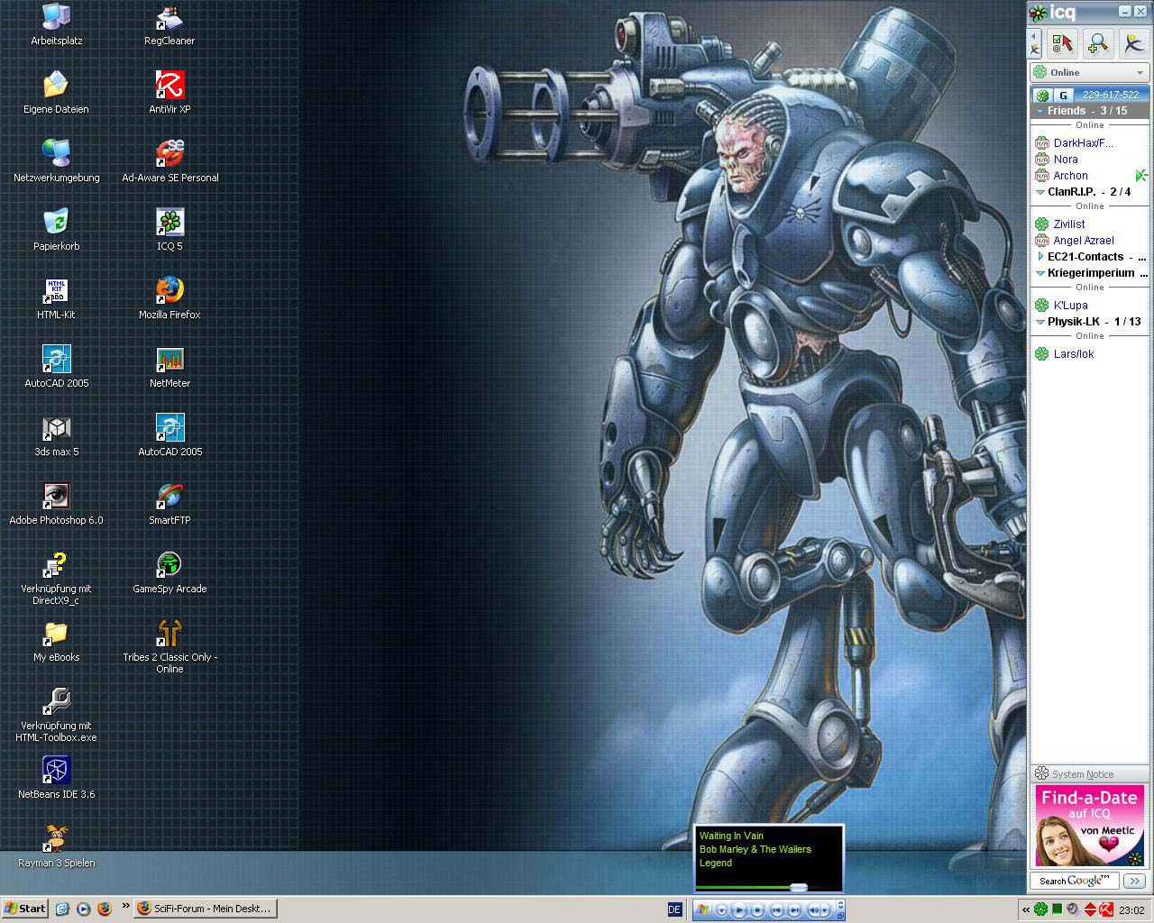Viewport: 1154px width, 923px height.
Task: Collapse the Friends contact group
Action: pyautogui.click(x=1040, y=111)
